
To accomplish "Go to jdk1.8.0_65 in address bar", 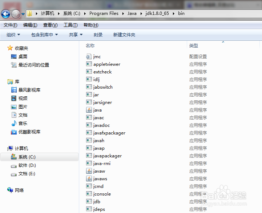I will pyautogui.click(x=157, y=13).
